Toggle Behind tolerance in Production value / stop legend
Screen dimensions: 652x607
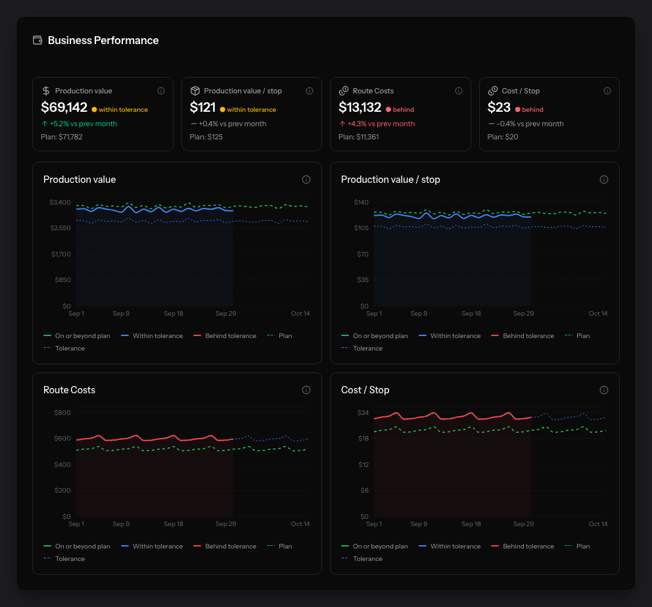523,336
